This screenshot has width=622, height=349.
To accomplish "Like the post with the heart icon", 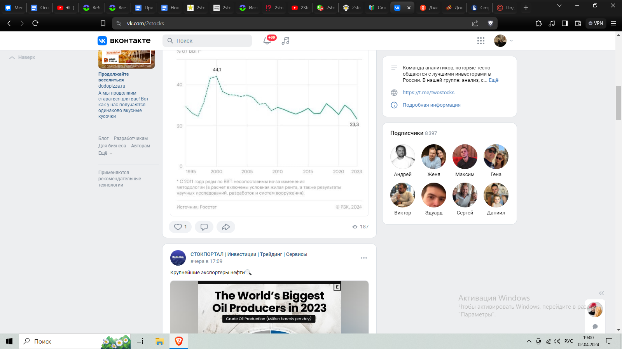I will (x=180, y=227).
